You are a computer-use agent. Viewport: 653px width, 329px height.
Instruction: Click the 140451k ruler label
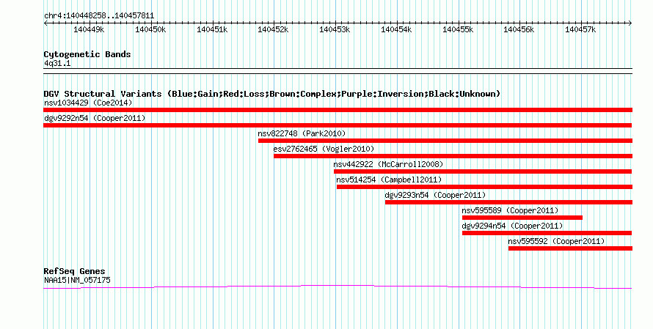pos(212,29)
